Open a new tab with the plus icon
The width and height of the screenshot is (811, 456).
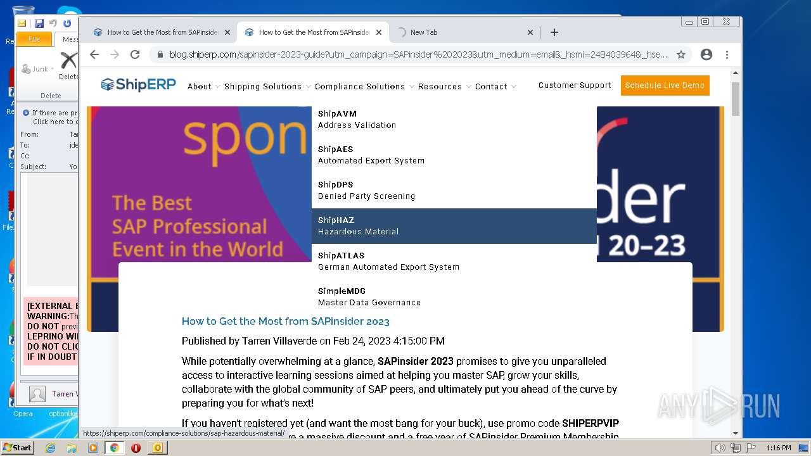(x=554, y=32)
